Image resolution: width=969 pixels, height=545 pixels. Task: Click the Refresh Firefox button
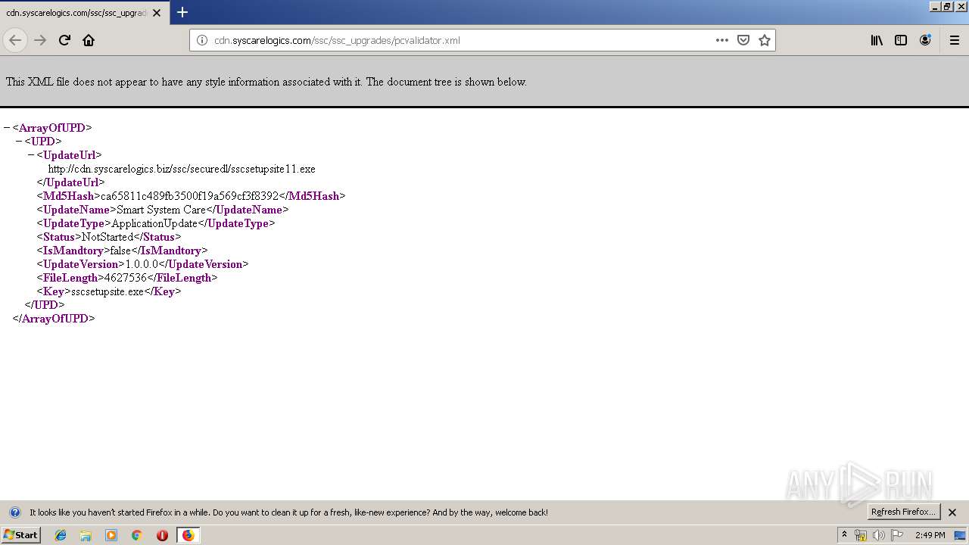click(x=904, y=512)
